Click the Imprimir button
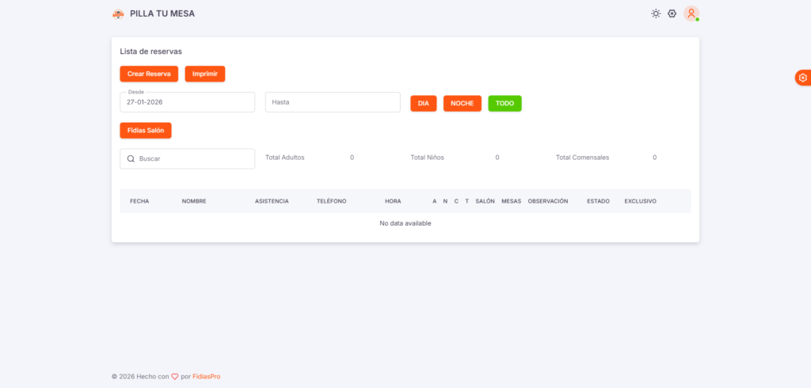The height and width of the screenshot is (388, 811). 205,74
